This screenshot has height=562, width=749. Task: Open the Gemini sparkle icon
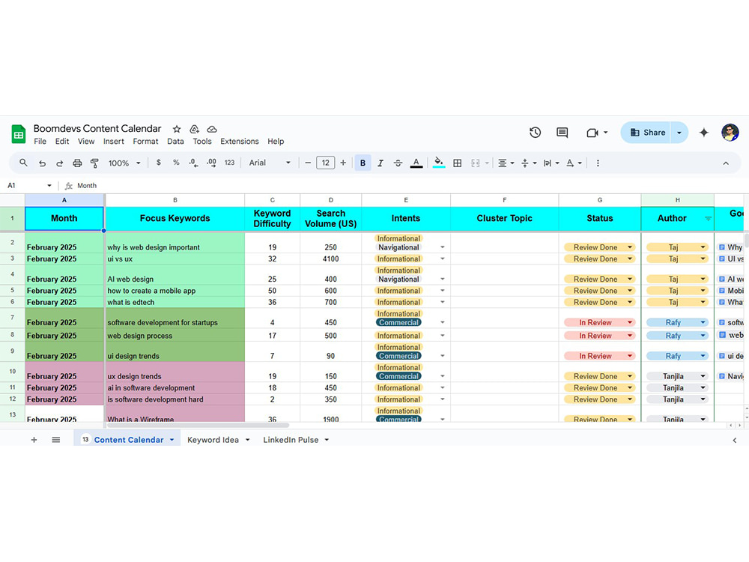click(x=703, y=133)
